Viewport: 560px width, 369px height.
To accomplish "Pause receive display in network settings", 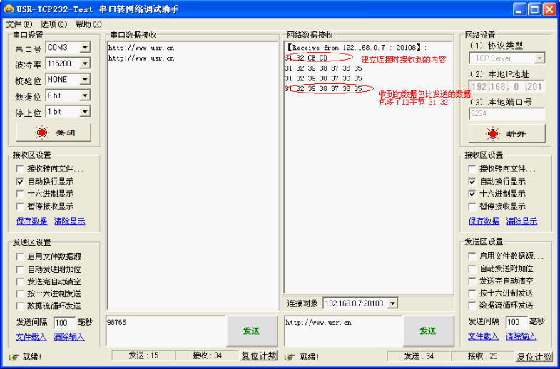I will point(472,207).
